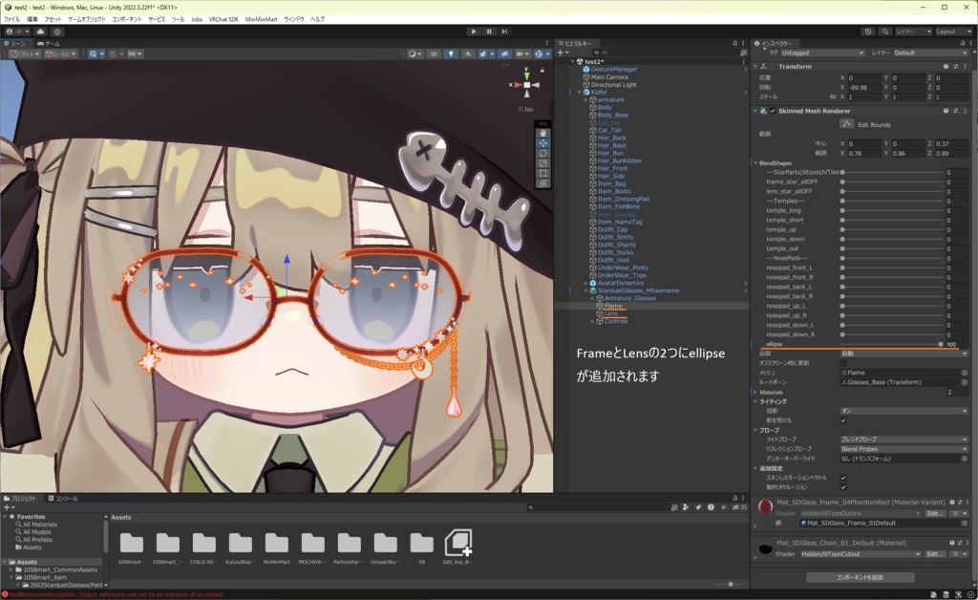Open the Layer dropdown showing Default

(x=930, y=53)
